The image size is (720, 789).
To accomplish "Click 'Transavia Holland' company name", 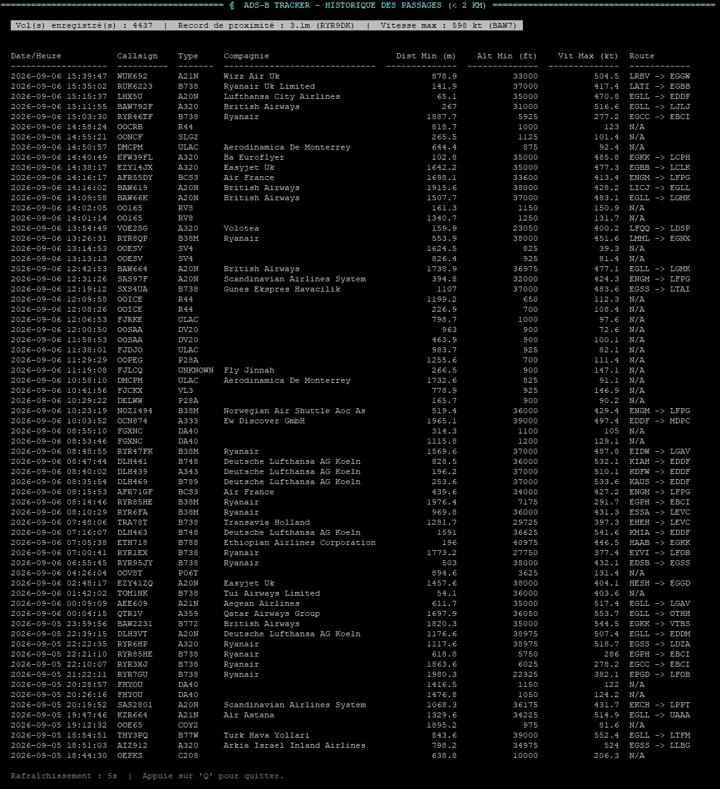I will [x=267, y=522].
